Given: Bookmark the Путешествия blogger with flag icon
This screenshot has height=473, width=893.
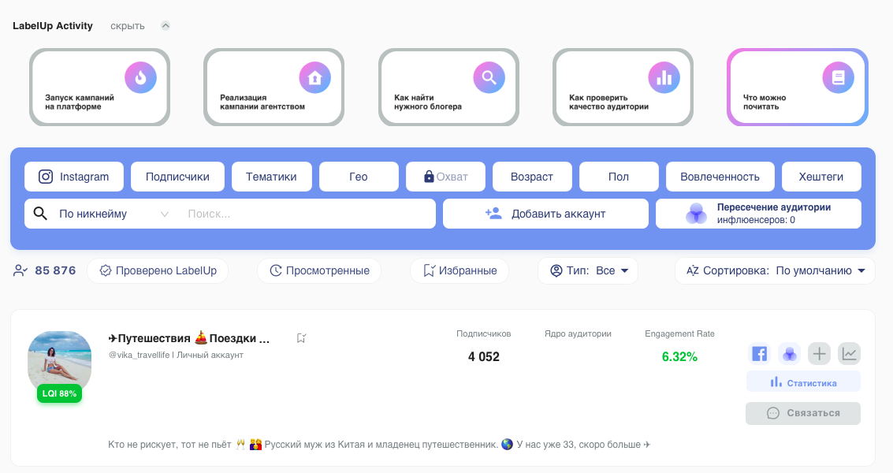Looking at the screenshot, I should pos(301,338).
